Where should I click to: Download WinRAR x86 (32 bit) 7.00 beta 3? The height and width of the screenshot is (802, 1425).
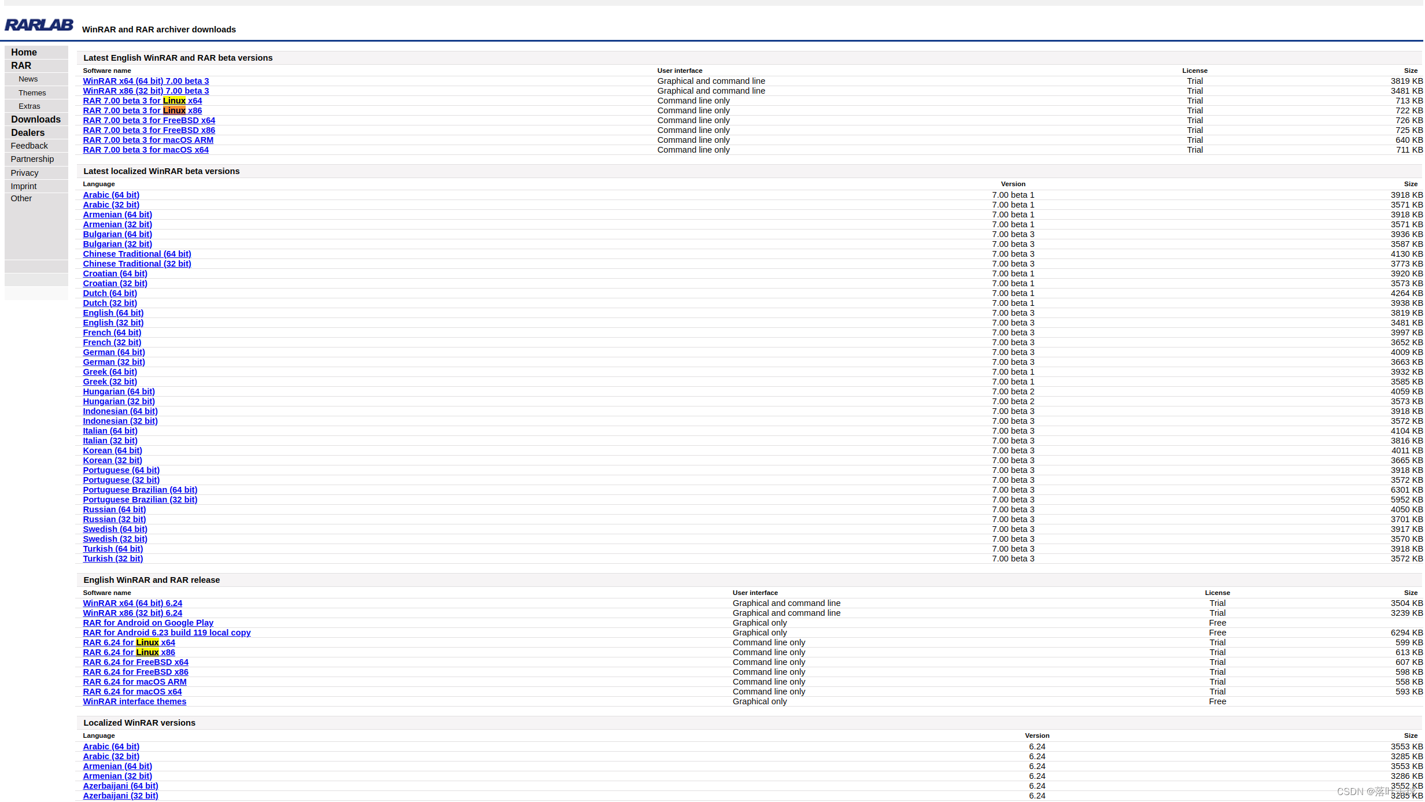click(x=146, y=91)
